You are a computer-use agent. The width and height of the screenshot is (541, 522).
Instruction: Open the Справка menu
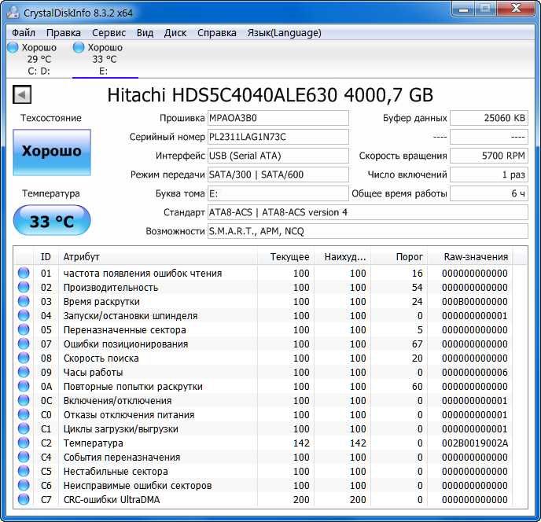217,33
